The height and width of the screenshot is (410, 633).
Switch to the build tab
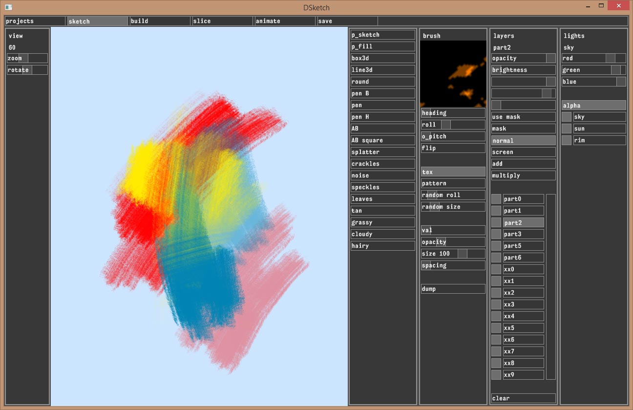point(160,21)
